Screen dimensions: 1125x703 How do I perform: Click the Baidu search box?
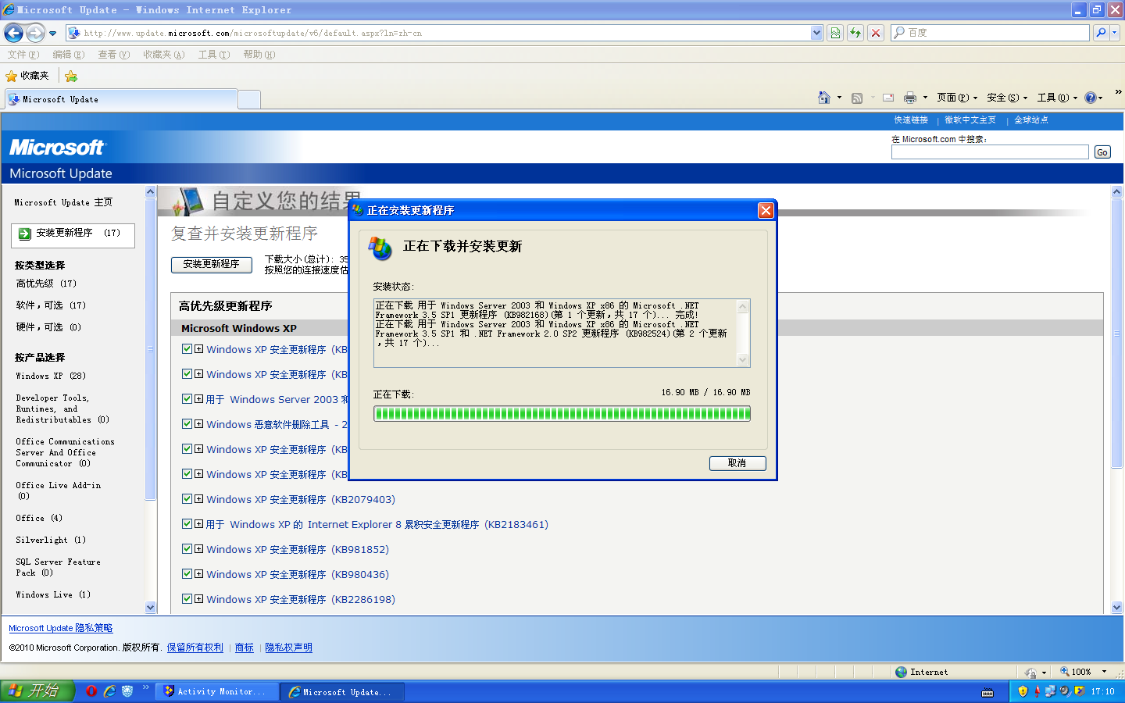click(x=990, y=33)
